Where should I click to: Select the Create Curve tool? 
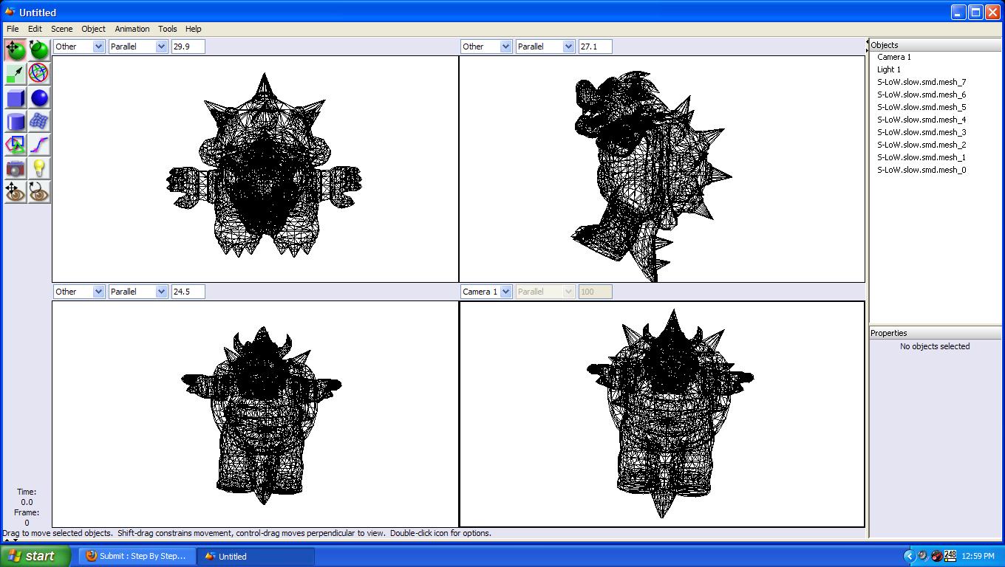(x=39, y=145)
